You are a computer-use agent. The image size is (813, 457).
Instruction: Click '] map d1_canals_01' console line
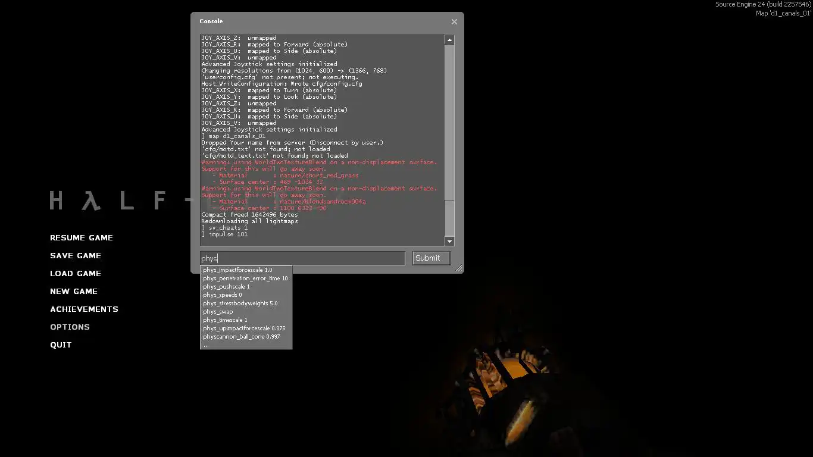[233, 136]
